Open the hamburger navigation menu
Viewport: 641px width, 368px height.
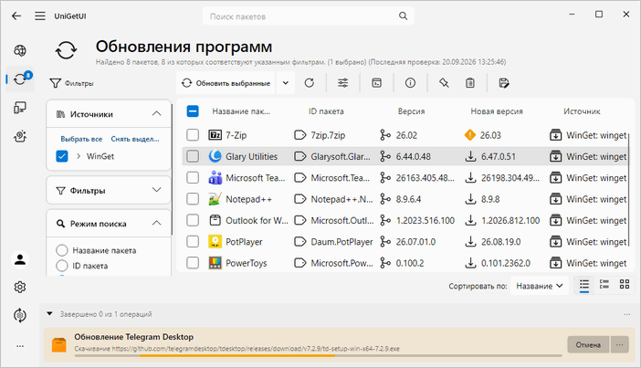(x=39, y=16)
